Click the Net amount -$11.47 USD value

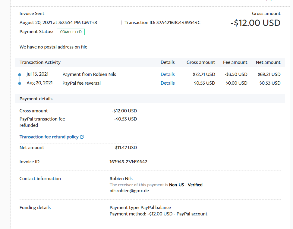click(x=125, y=148)
